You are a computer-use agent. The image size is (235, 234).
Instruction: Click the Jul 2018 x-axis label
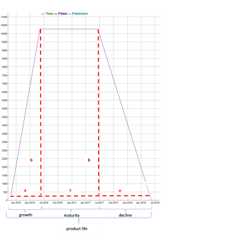pyautogui.click(x=155, y=203)
